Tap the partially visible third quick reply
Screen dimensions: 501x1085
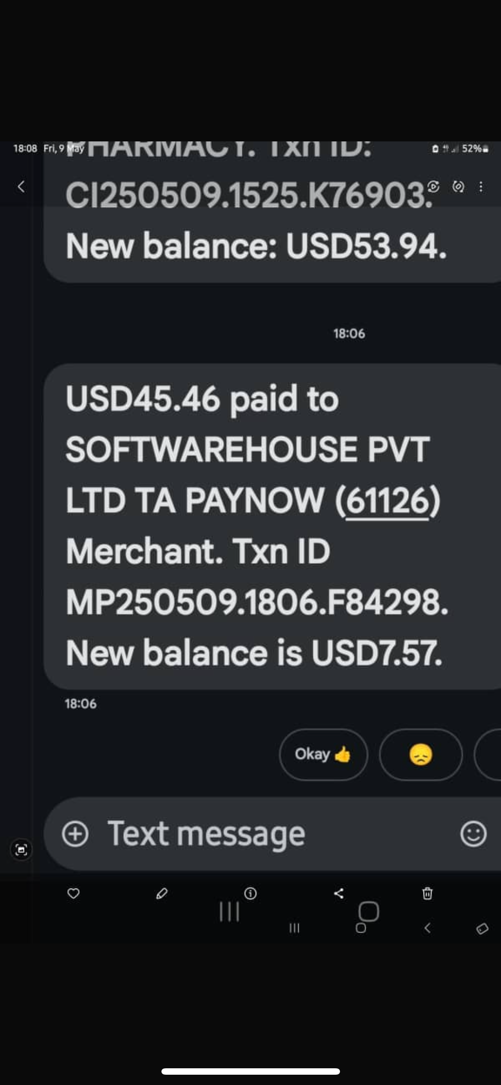click(x=488, y=754)
